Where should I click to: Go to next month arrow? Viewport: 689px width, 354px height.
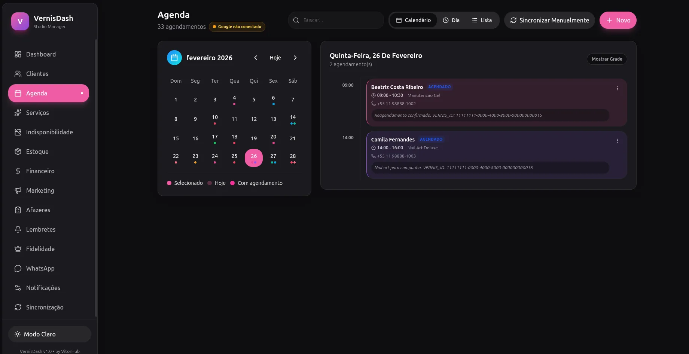[295, 58]
